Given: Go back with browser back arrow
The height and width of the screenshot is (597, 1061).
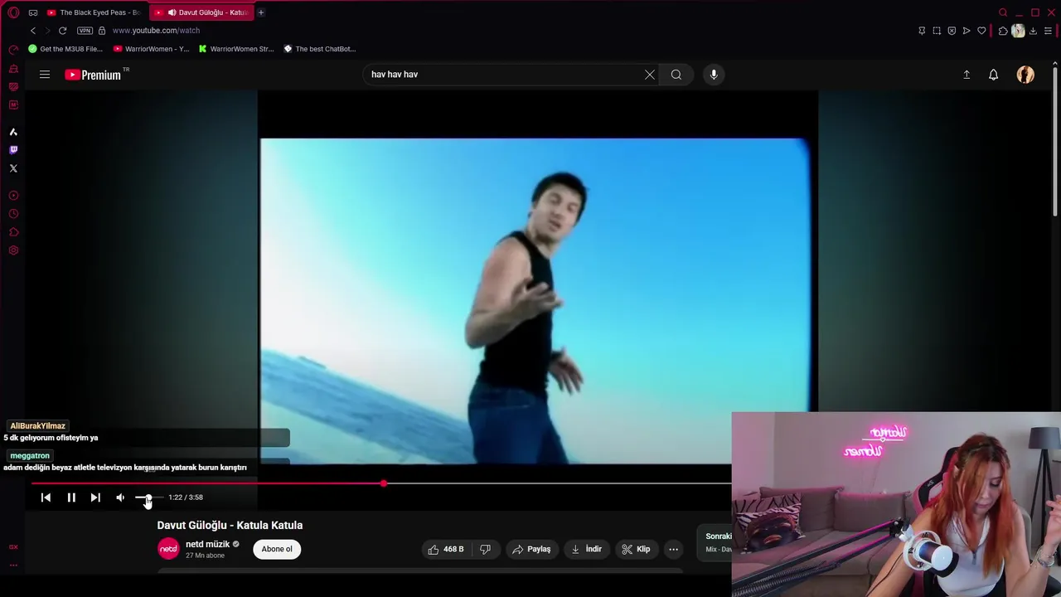Looking at the screenshot, I should 33,31.
